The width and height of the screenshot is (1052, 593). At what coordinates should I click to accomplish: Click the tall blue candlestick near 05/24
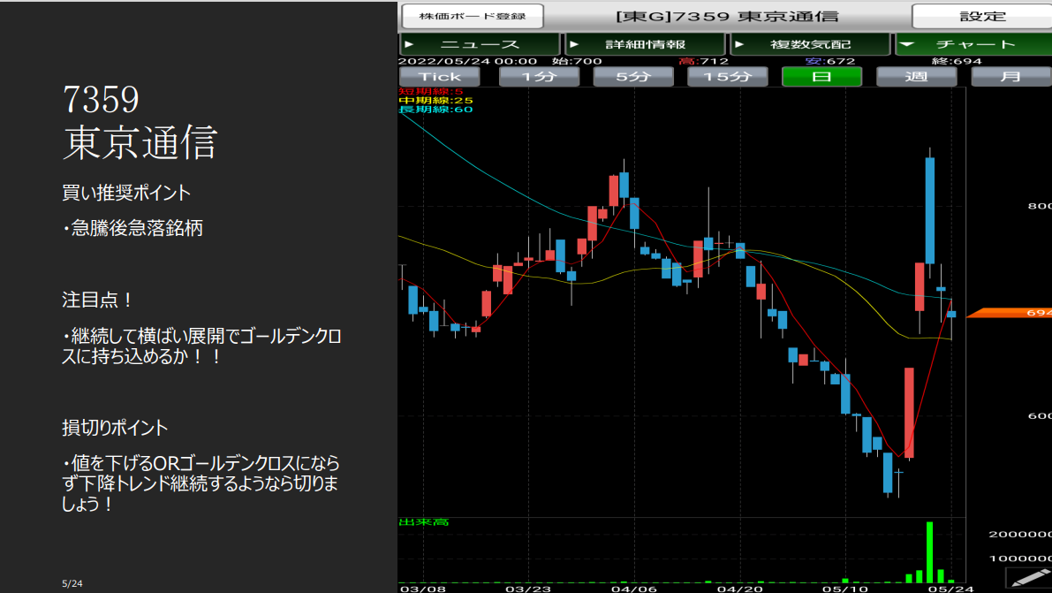point(930,210)
